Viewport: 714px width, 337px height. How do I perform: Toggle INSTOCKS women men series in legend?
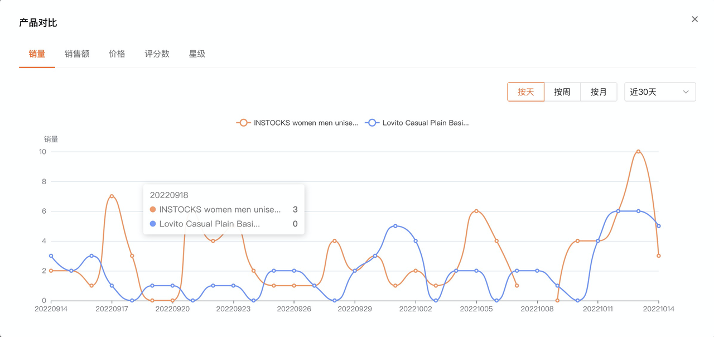pos(297,123)
